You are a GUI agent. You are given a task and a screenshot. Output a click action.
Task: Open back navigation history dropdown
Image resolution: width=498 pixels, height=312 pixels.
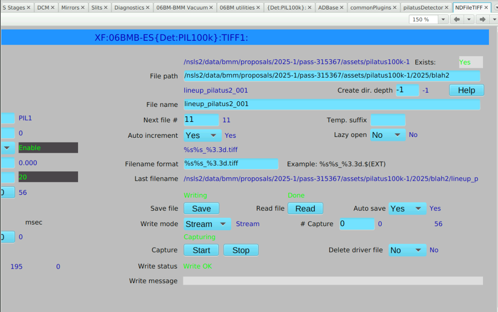point(469,19)
